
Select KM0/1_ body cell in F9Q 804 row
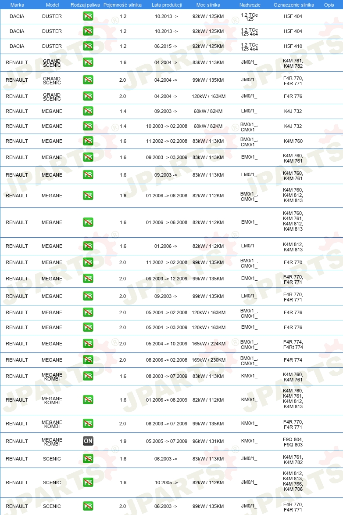[x=249, y=441]
